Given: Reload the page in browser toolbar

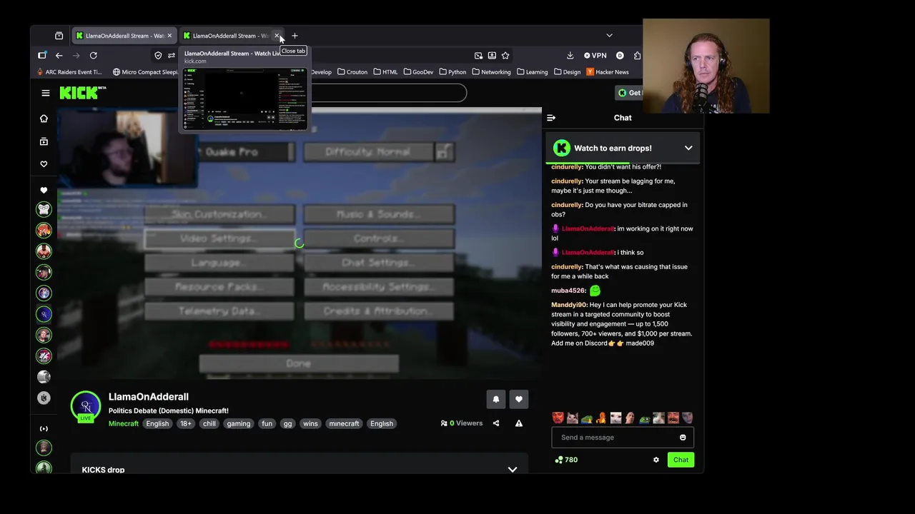Looking at the screenshot, I should [x=93, y=55].
